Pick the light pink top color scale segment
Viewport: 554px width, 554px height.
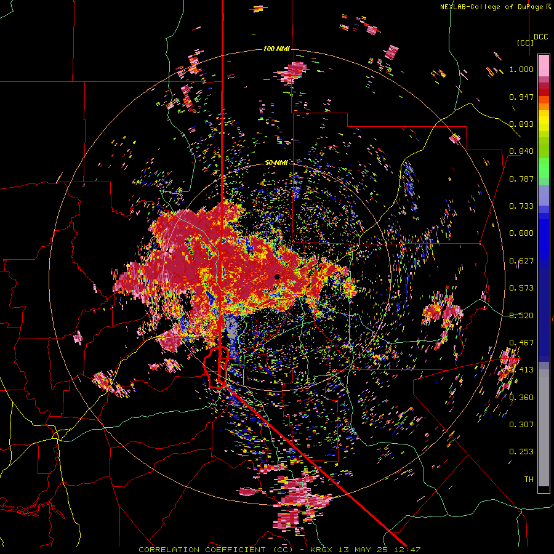544,66
